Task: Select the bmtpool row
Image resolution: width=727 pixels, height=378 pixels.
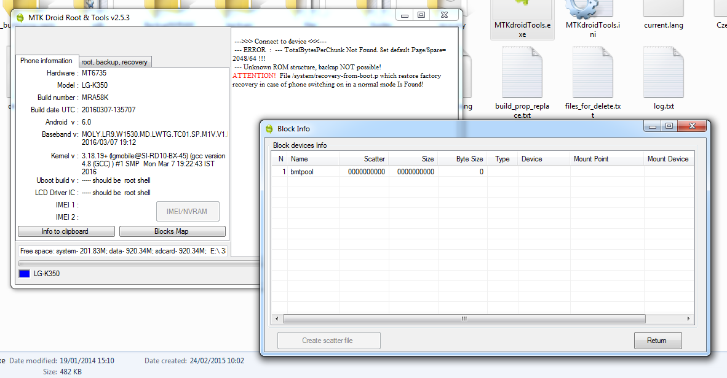Action: coord(483,172)
